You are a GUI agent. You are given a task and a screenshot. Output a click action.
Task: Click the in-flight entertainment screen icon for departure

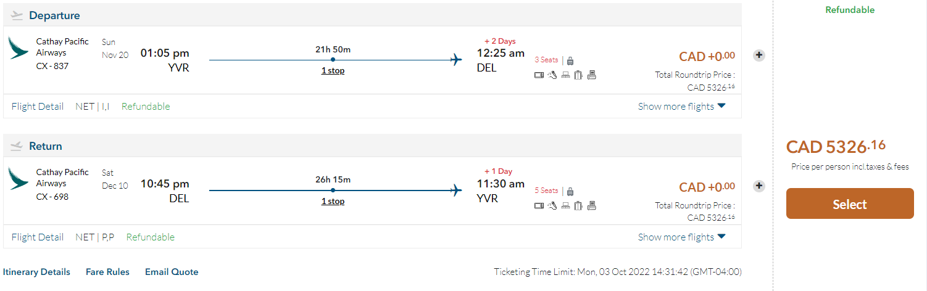tap(539, 75)
